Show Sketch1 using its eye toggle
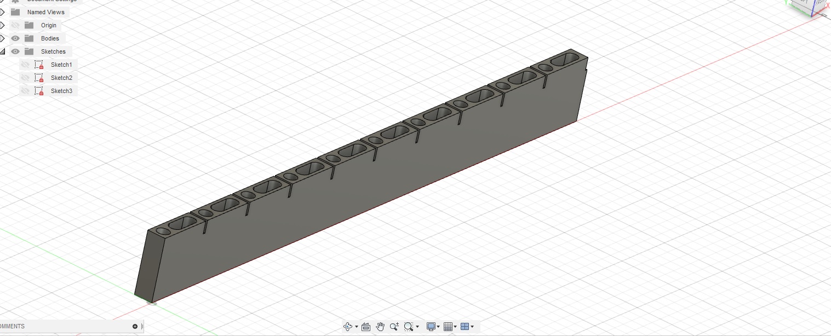This screenshot has width=831, height=336. 25,65
